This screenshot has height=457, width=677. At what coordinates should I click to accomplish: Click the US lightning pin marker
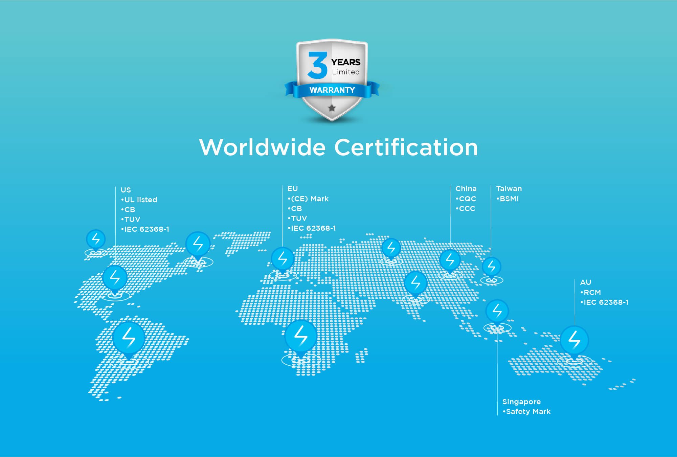tap(115, 278)
